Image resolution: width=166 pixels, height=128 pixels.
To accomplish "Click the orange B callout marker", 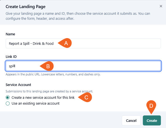I will coord(47,66).
